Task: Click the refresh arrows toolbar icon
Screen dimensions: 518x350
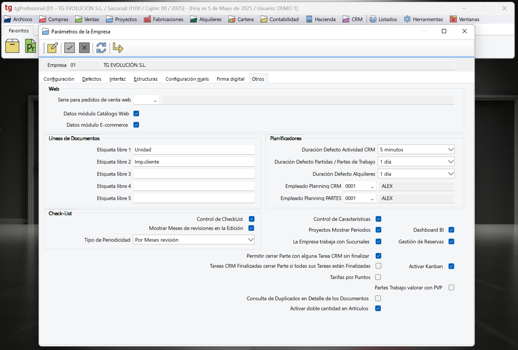Action: [x=101, y=48]
